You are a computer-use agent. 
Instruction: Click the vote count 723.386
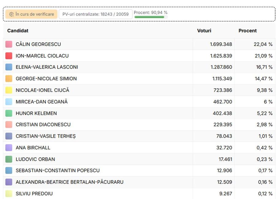223,90
